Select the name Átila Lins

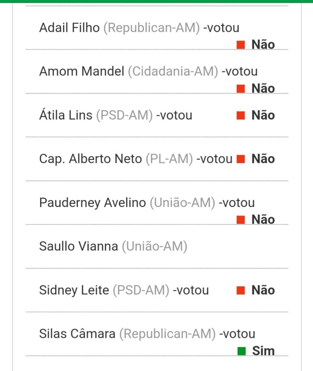pos(66,115)
